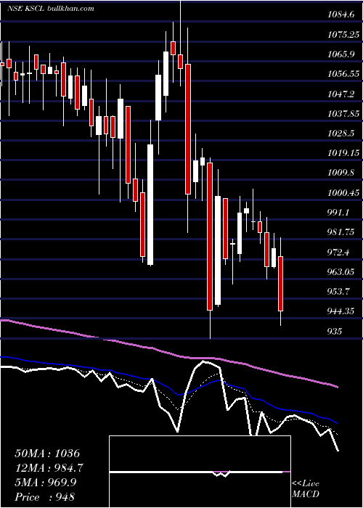Image resolution: width=363 pixels, height=508 pixels.
Task: Click the 1047.2 price axis label
Action: click(x=343, y=94)
